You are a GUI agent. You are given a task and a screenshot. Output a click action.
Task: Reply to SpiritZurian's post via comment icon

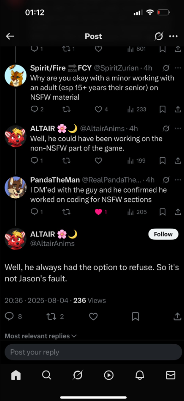pos(34,109)
